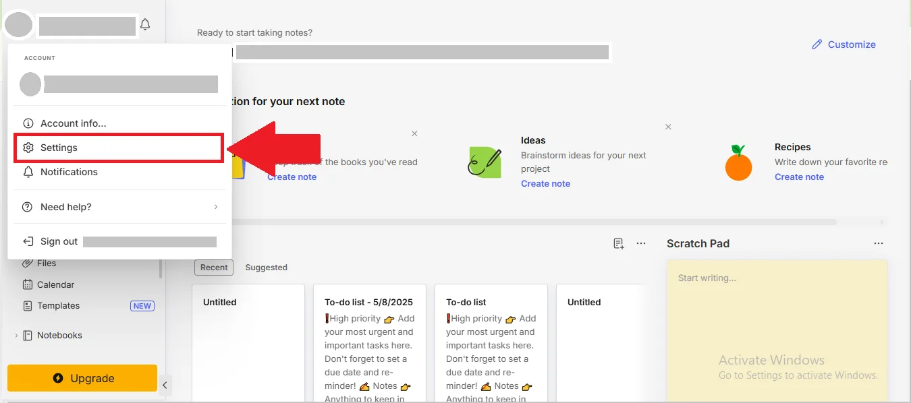
Task: Click the Files paperclip icon
Action: coord(28,263)
